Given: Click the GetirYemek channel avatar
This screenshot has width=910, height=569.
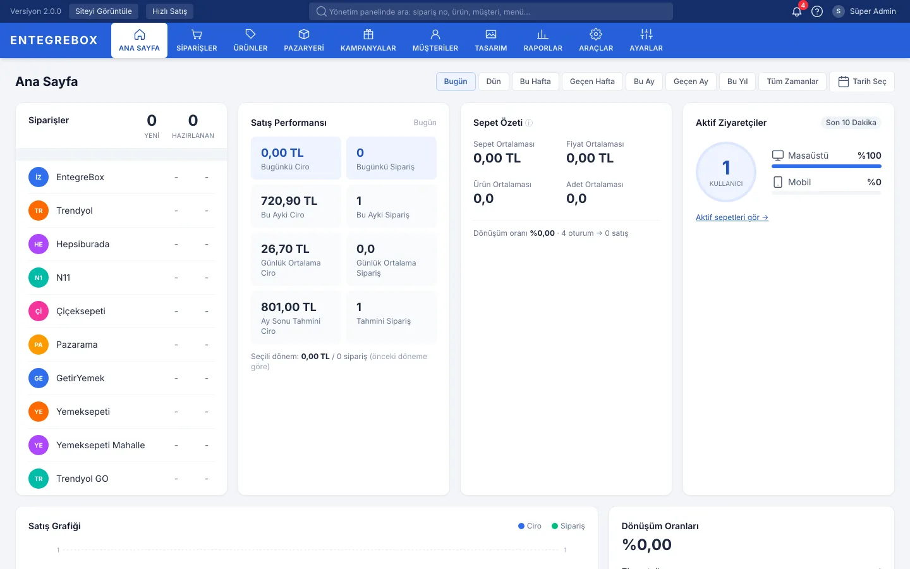Looking at the screenshot, I should coord(39,378).
